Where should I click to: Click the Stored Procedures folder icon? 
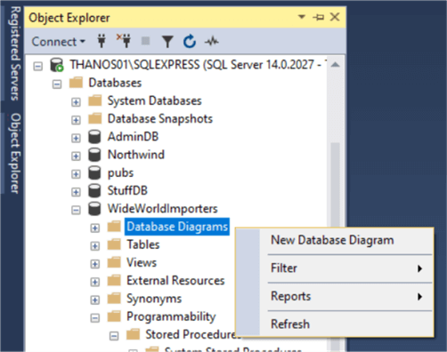(133, 334)
